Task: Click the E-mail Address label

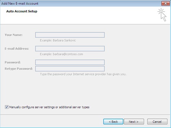Action: click(17, 48)
